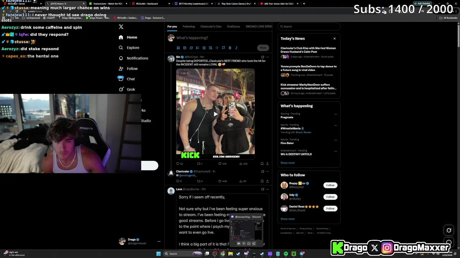Show more under Who to follow

coord(287,219)
